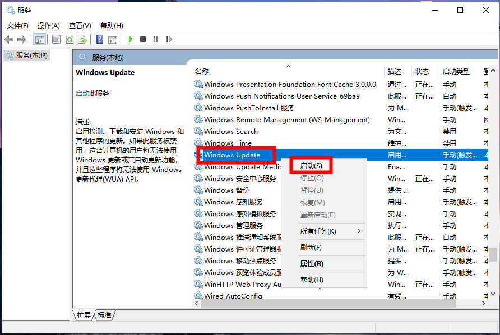This screenshot has height=335, width=500.
Task: Click the Pause Service toolbar button
Action: coord(156,40)
